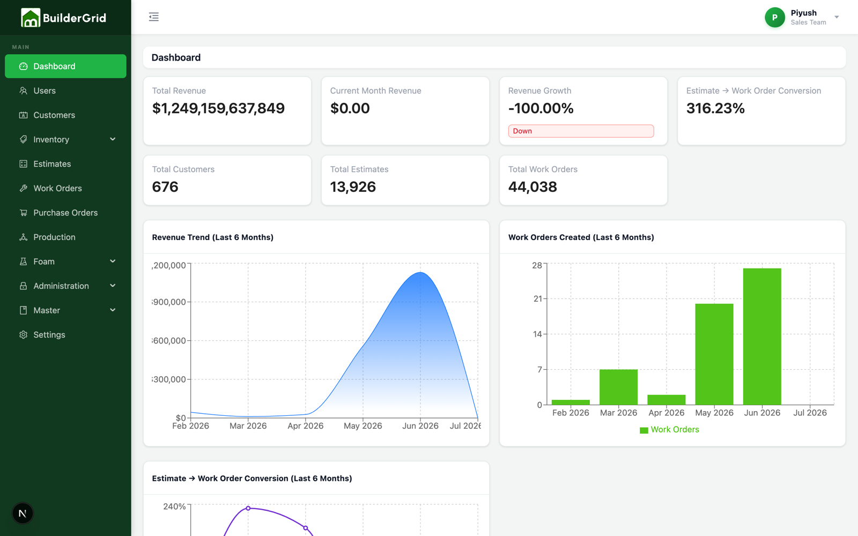Image resolution: width=858 pixels, height=536 pixels.
Task: Click the Dashboard gauge icon in sidebar
Action: coord(23,66)
